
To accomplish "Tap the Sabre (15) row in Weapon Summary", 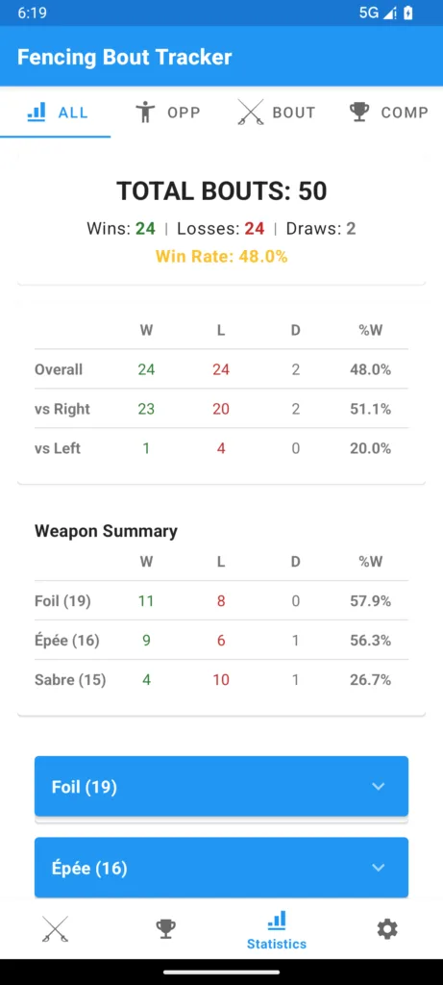I will click(221, 680).
